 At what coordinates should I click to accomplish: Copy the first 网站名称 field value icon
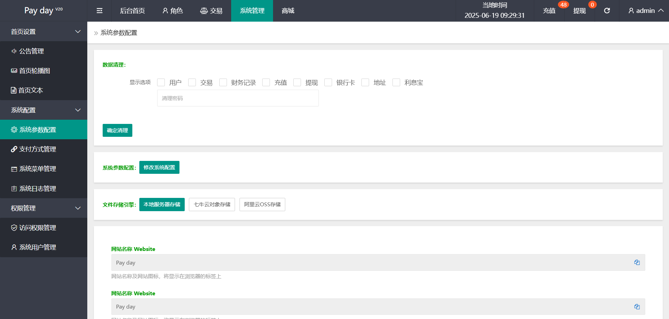pos(637,262)
